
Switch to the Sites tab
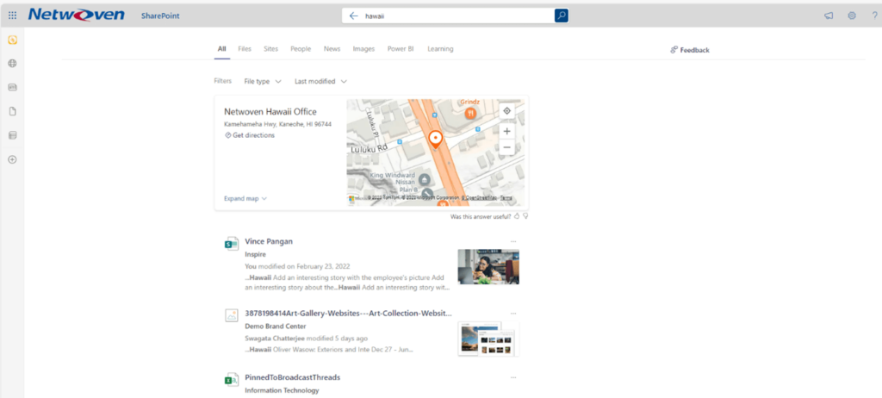pos(271,49)
